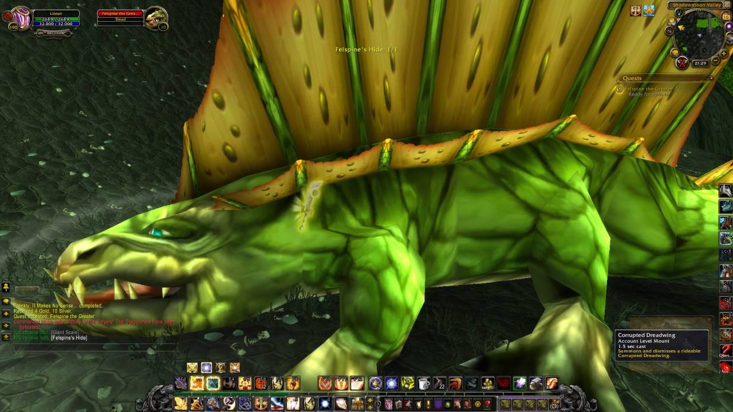This screenshot has height=412, width=733.
Task: Open the red question mark help micro button
Action: pos(487,404)
